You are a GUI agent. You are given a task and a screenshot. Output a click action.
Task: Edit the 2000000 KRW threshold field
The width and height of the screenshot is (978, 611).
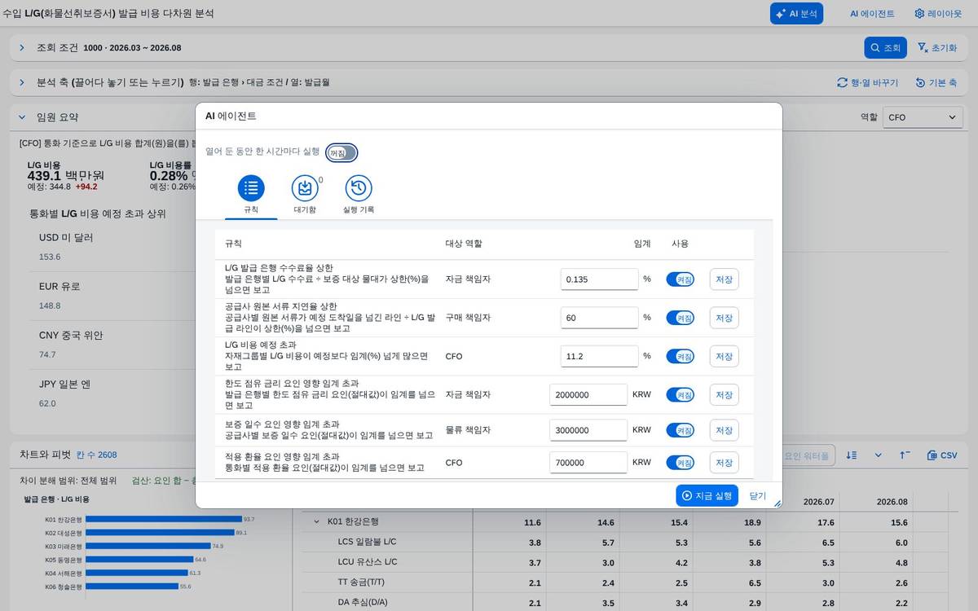[x=588, y=394]
